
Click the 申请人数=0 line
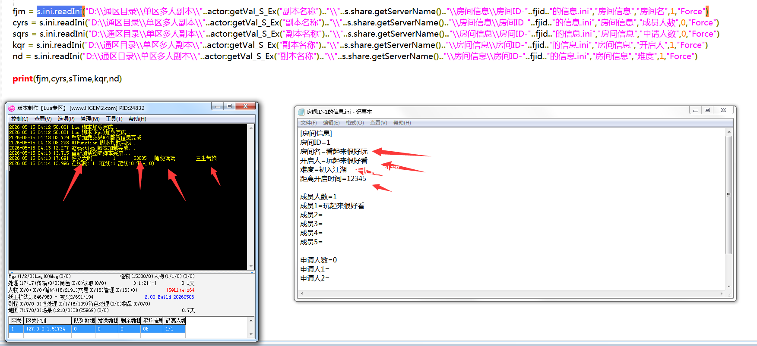coord(318,260)
